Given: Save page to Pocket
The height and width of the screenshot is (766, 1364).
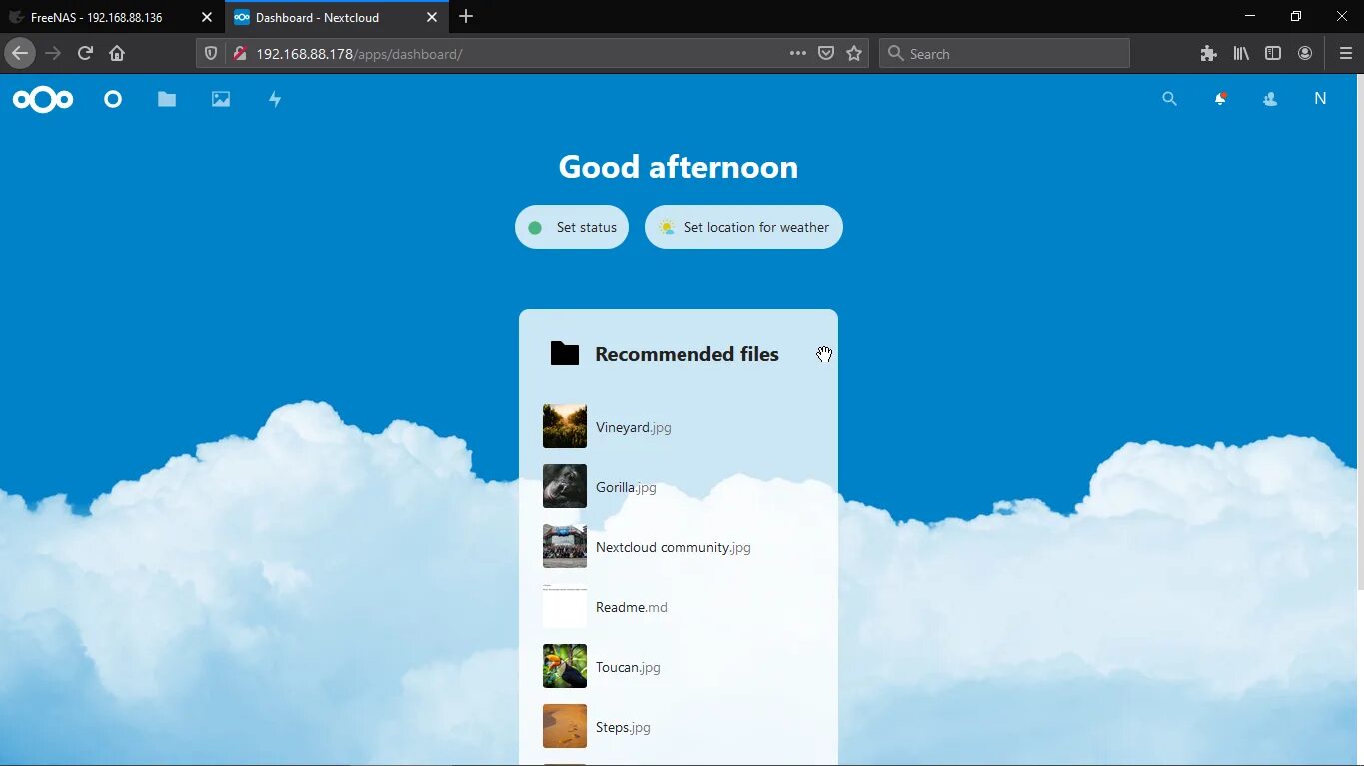Looking at the screenshot, I should point(826,54).
